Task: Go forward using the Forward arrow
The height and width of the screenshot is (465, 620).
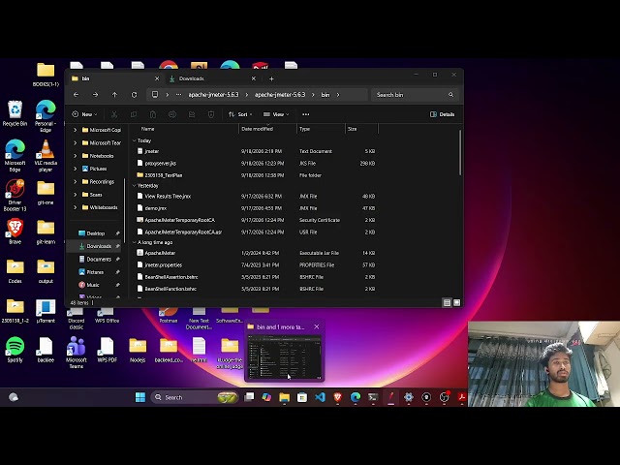Action: (x=95, y=95)
